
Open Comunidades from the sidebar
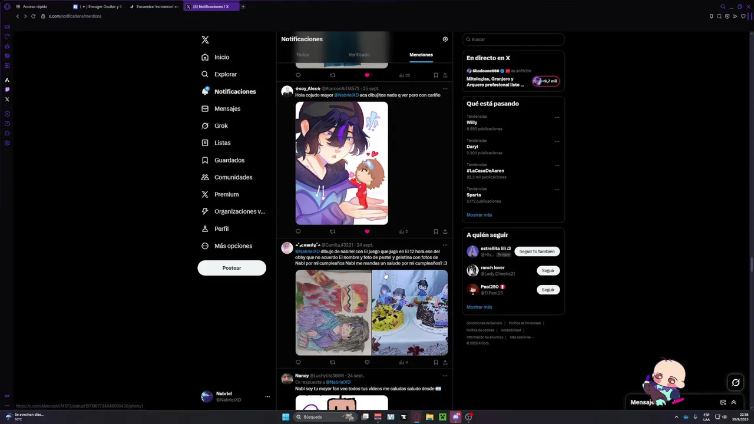click(x=227, y=177)
